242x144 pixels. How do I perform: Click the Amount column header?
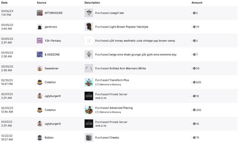pyautogui.click(x=197, y=3)
